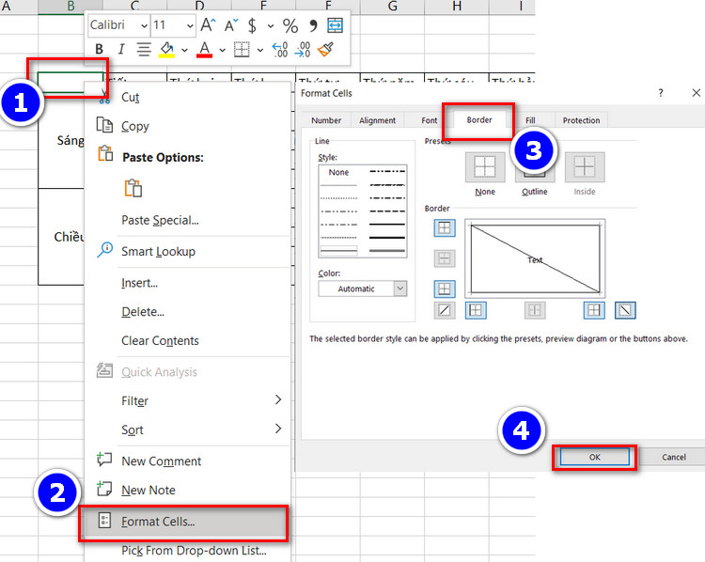Click the Copy icon in context menu

point(104,125)
